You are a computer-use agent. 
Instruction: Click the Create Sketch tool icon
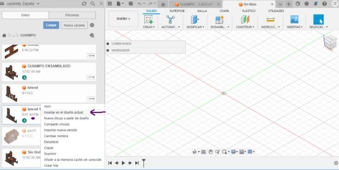coord(149,19)
